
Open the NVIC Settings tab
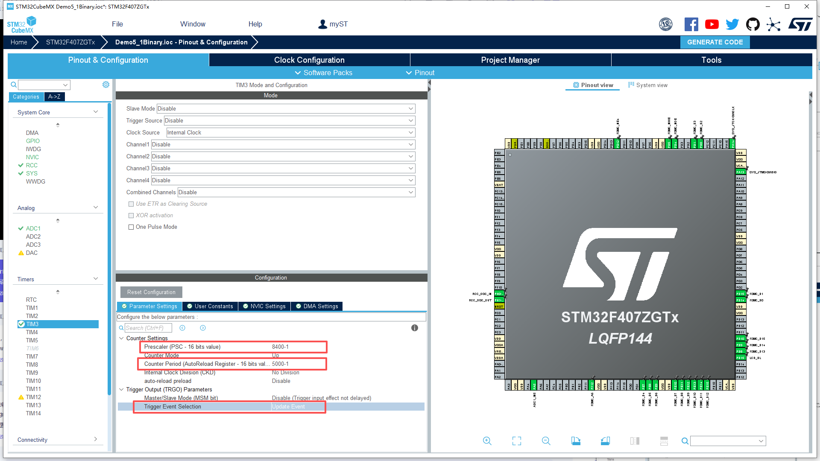tap(264, 306)
